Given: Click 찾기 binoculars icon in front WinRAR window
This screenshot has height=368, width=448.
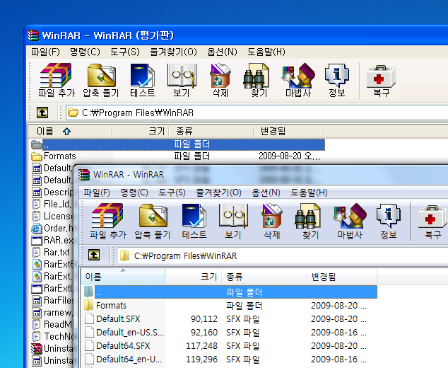Looking at the screenshot, I should [x=307, y=216].
